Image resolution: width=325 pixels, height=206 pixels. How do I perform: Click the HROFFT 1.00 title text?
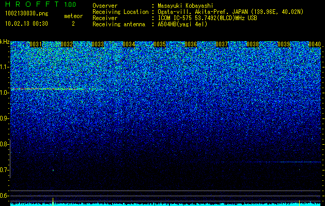tap(41, 4)
